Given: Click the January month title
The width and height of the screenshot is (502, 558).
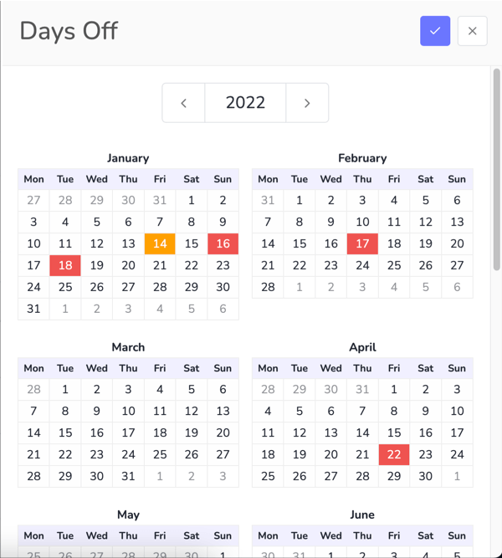Looking at the screenshot, I should (128, 158).
